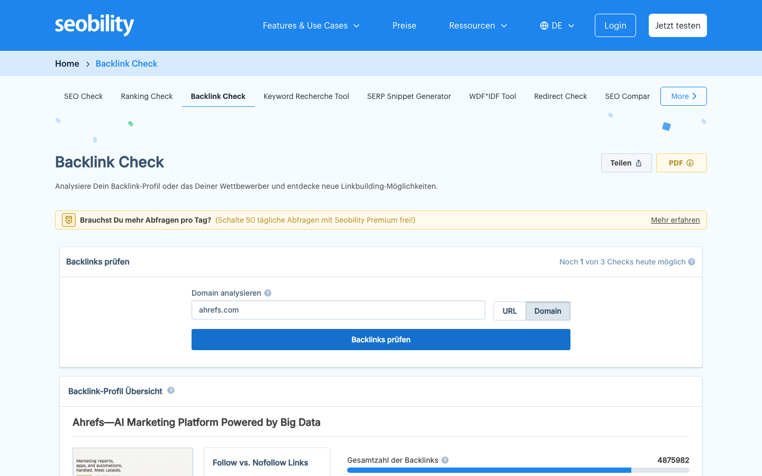Click Backlink Check breadcrumb link
Image resolution: width=762 pixels, height=476 pixels.
(x=126, y=63)
